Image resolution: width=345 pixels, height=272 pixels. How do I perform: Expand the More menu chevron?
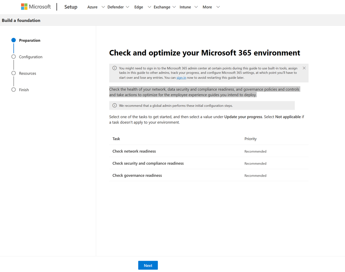pyautogui.click(x=218, y=7)
